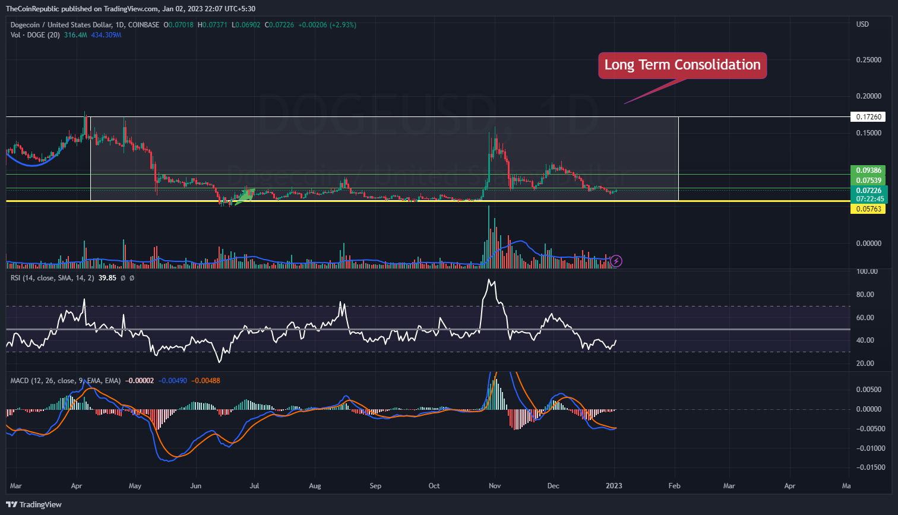
Task: Click the green arrow annotation near June low
Action: point(245,197)
